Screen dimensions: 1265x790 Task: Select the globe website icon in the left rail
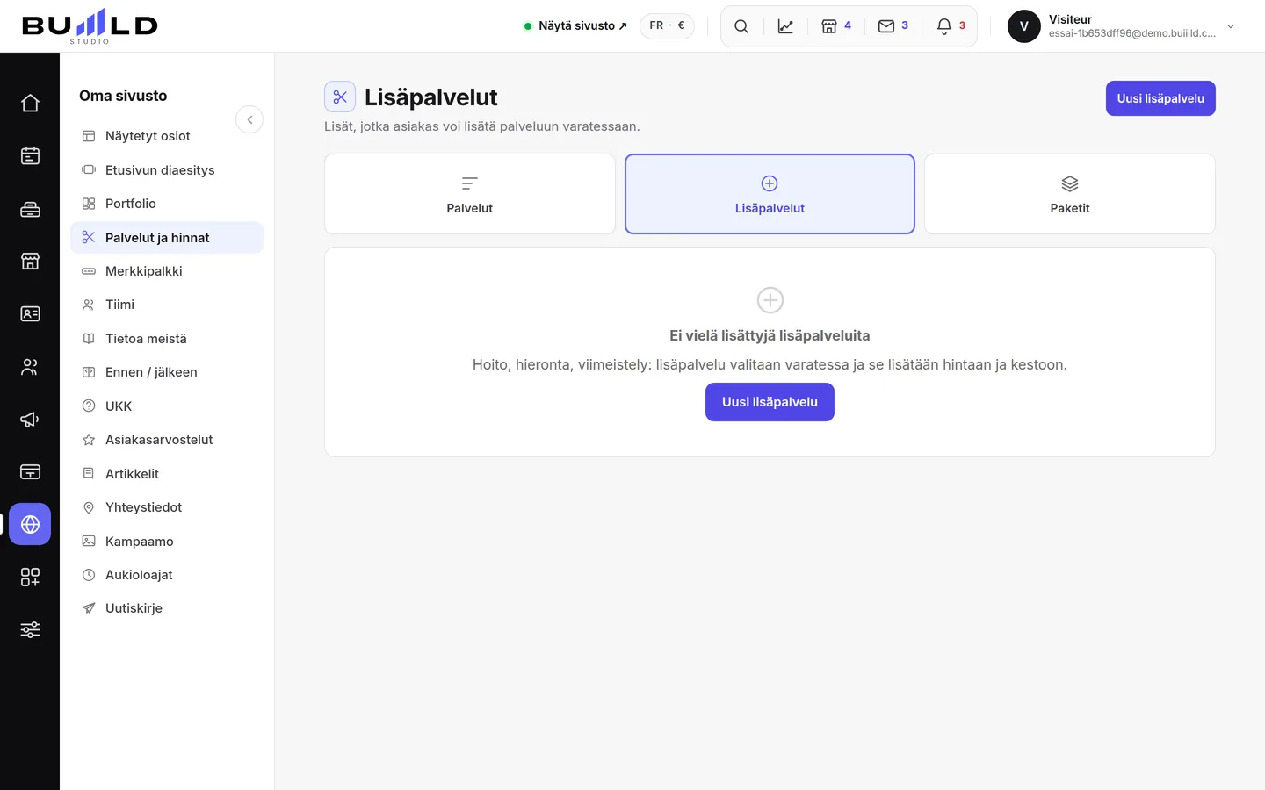(x=30, y=525)
